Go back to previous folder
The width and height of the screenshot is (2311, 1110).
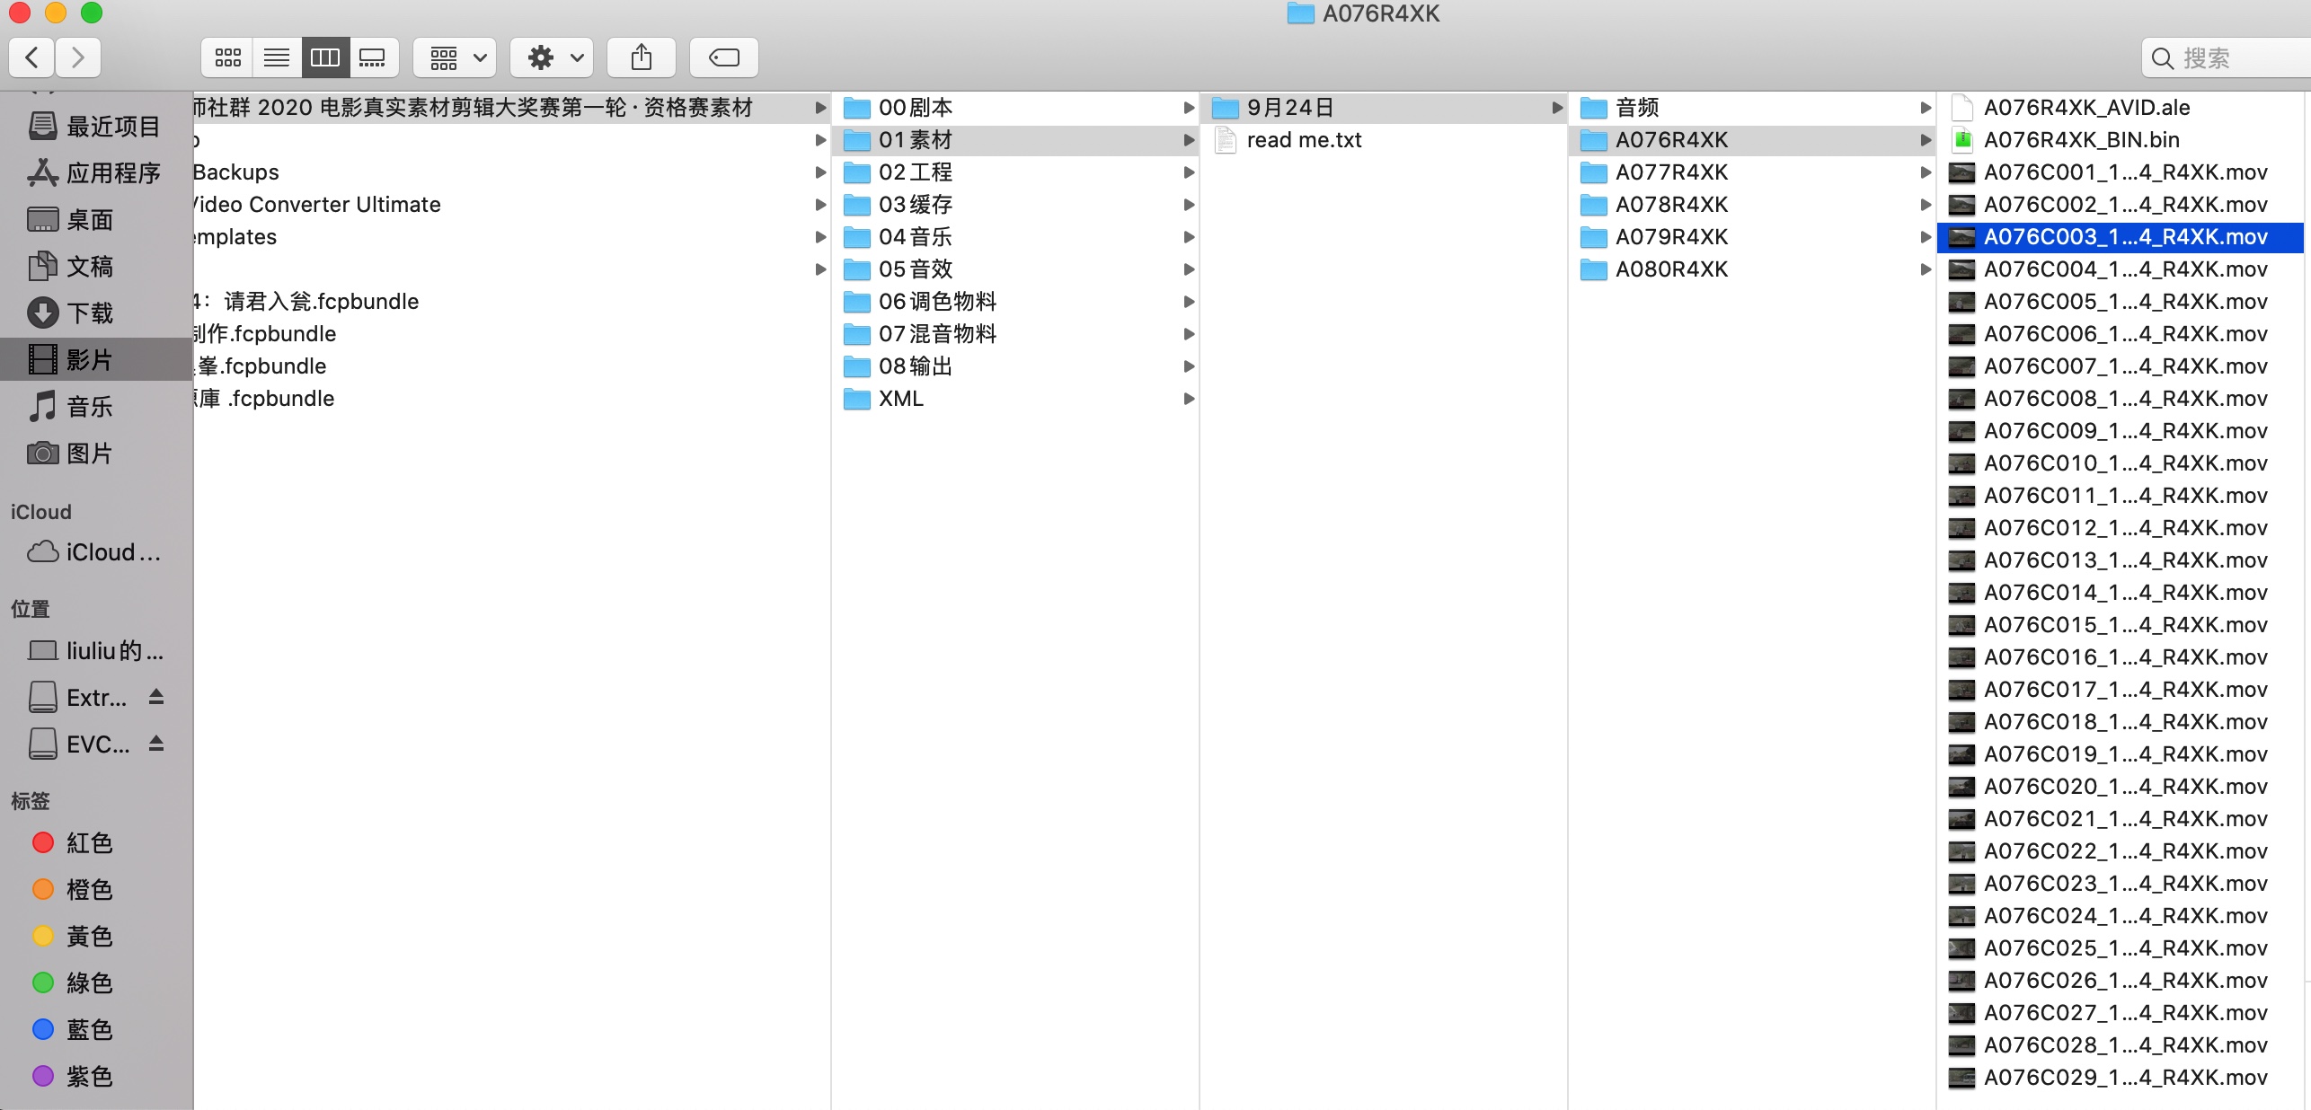32,58
